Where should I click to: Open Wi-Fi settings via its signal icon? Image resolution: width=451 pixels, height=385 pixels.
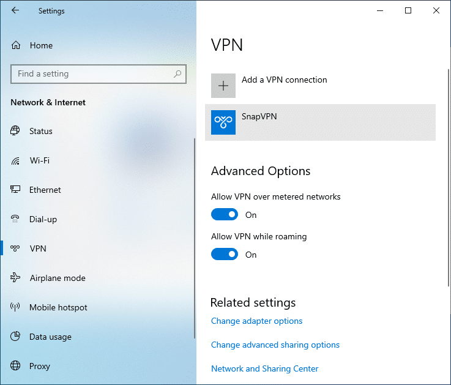(15, 160)
